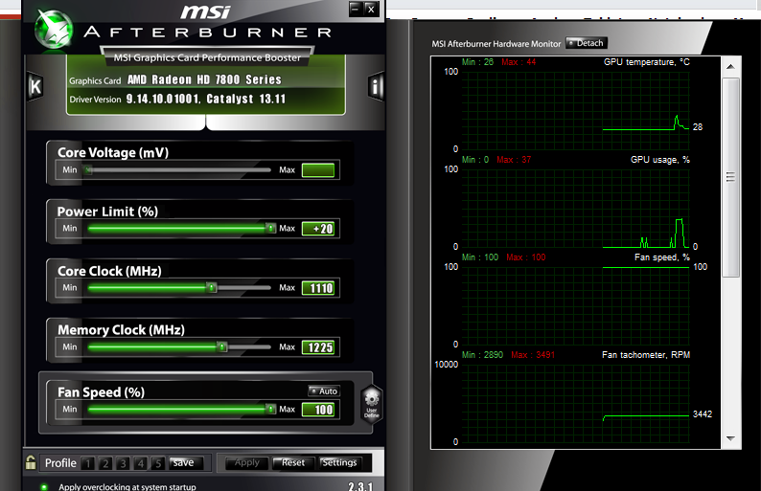Click the 'Memory Clock (MHz)' label
Viewport: 761px width, 491px height.
tap(121, 330)
